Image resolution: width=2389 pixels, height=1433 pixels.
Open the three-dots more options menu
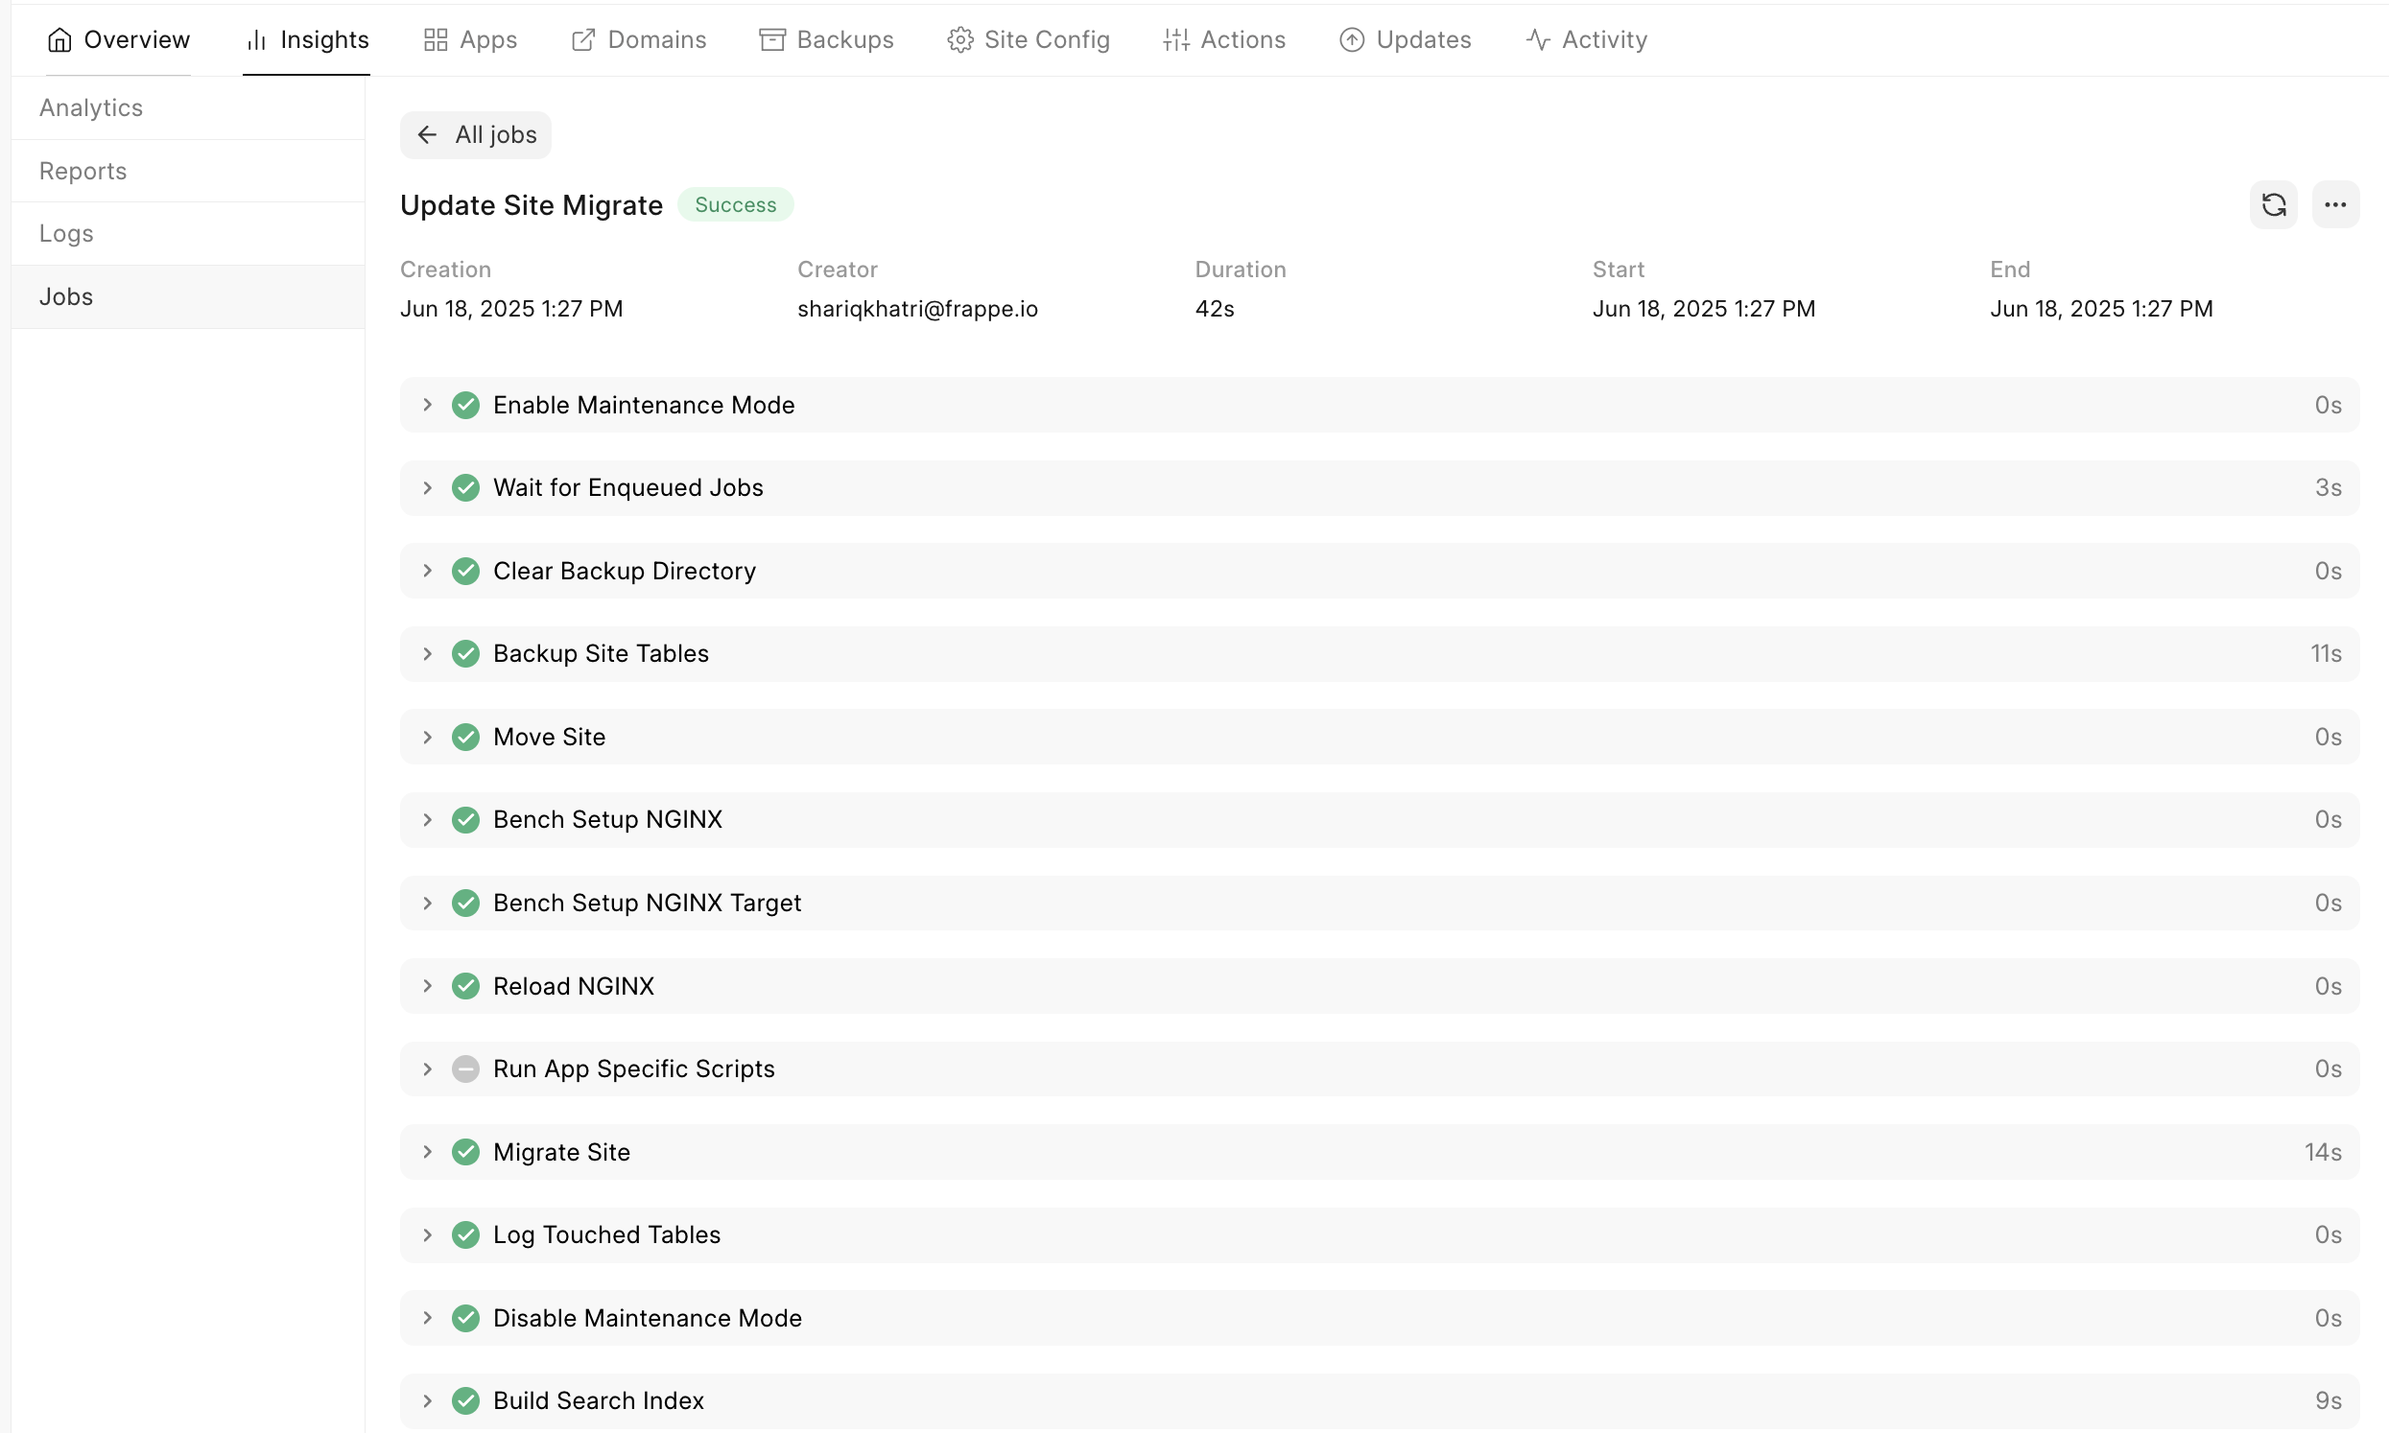click(x=2335, y=204)
